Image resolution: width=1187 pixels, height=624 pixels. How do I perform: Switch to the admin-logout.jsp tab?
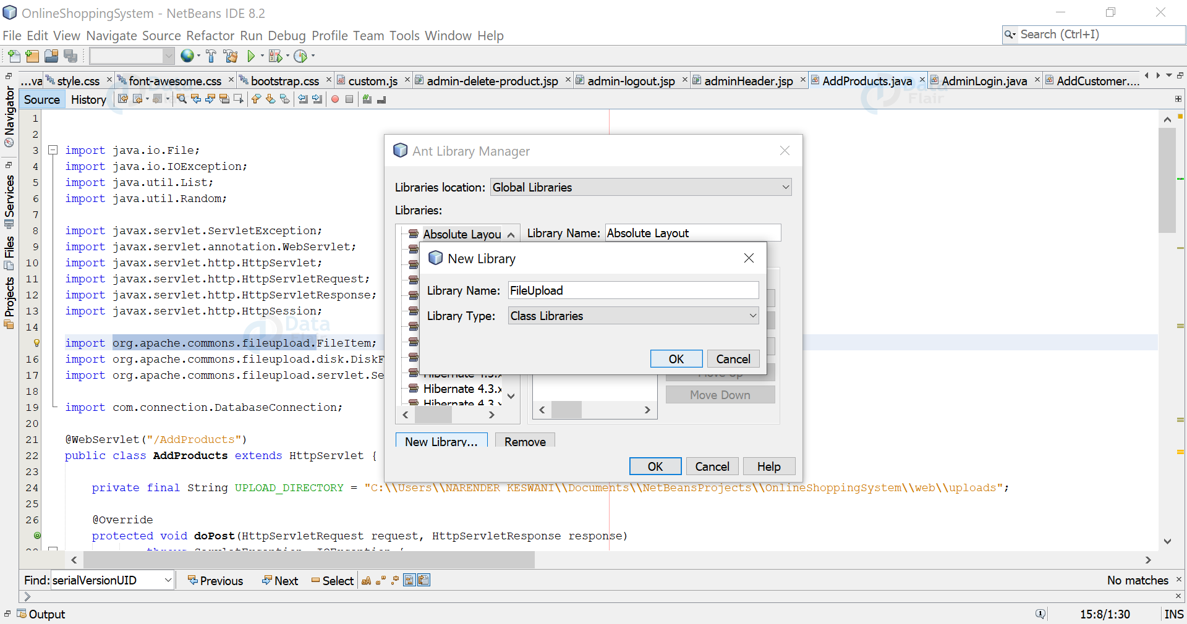[631, 81]
